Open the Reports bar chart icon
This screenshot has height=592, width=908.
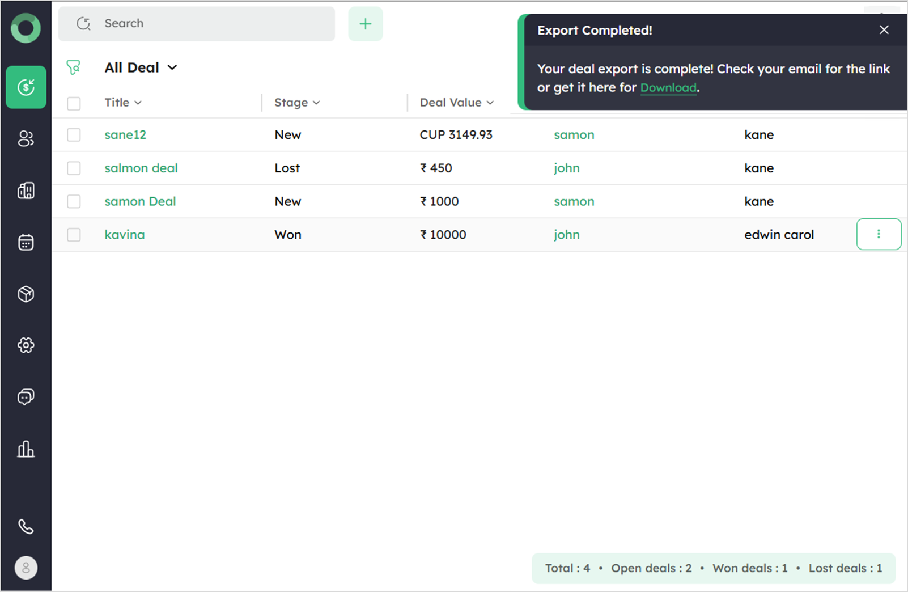point(26,449)
